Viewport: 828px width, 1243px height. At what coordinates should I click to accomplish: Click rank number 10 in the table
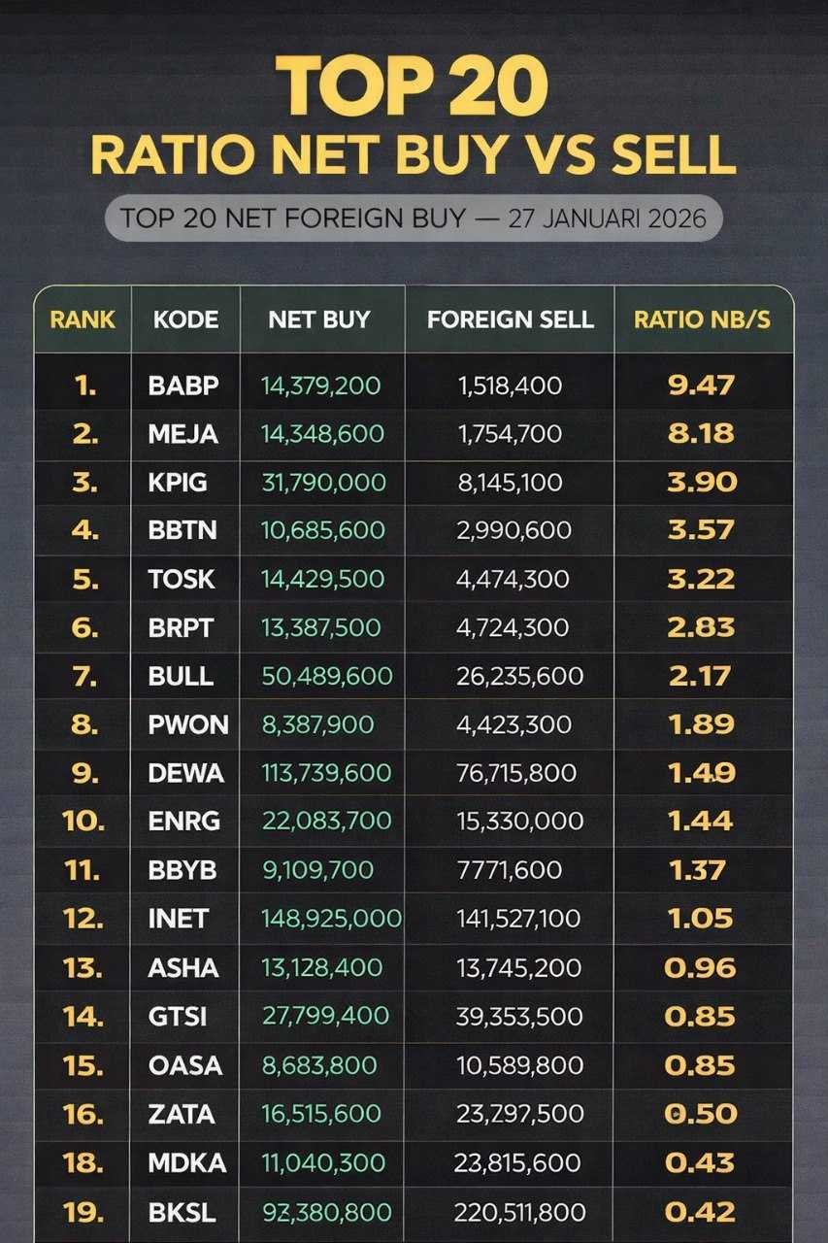coord(84,822)
